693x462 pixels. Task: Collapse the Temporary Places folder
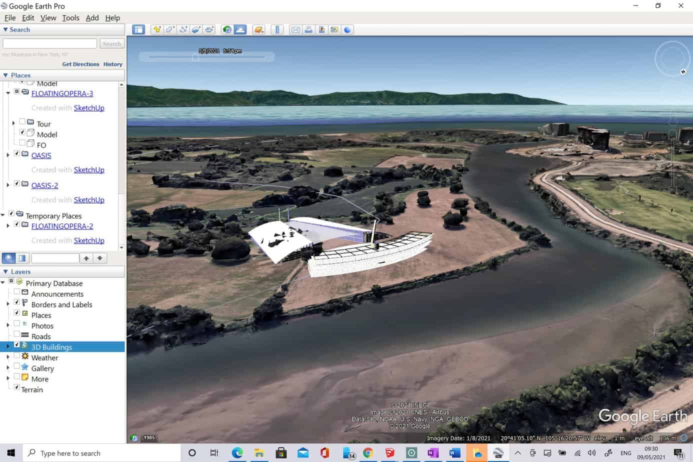click(3, 215)
